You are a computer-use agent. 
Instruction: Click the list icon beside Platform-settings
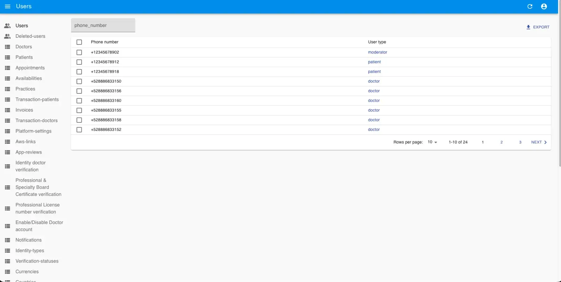[x=7, y=131]
